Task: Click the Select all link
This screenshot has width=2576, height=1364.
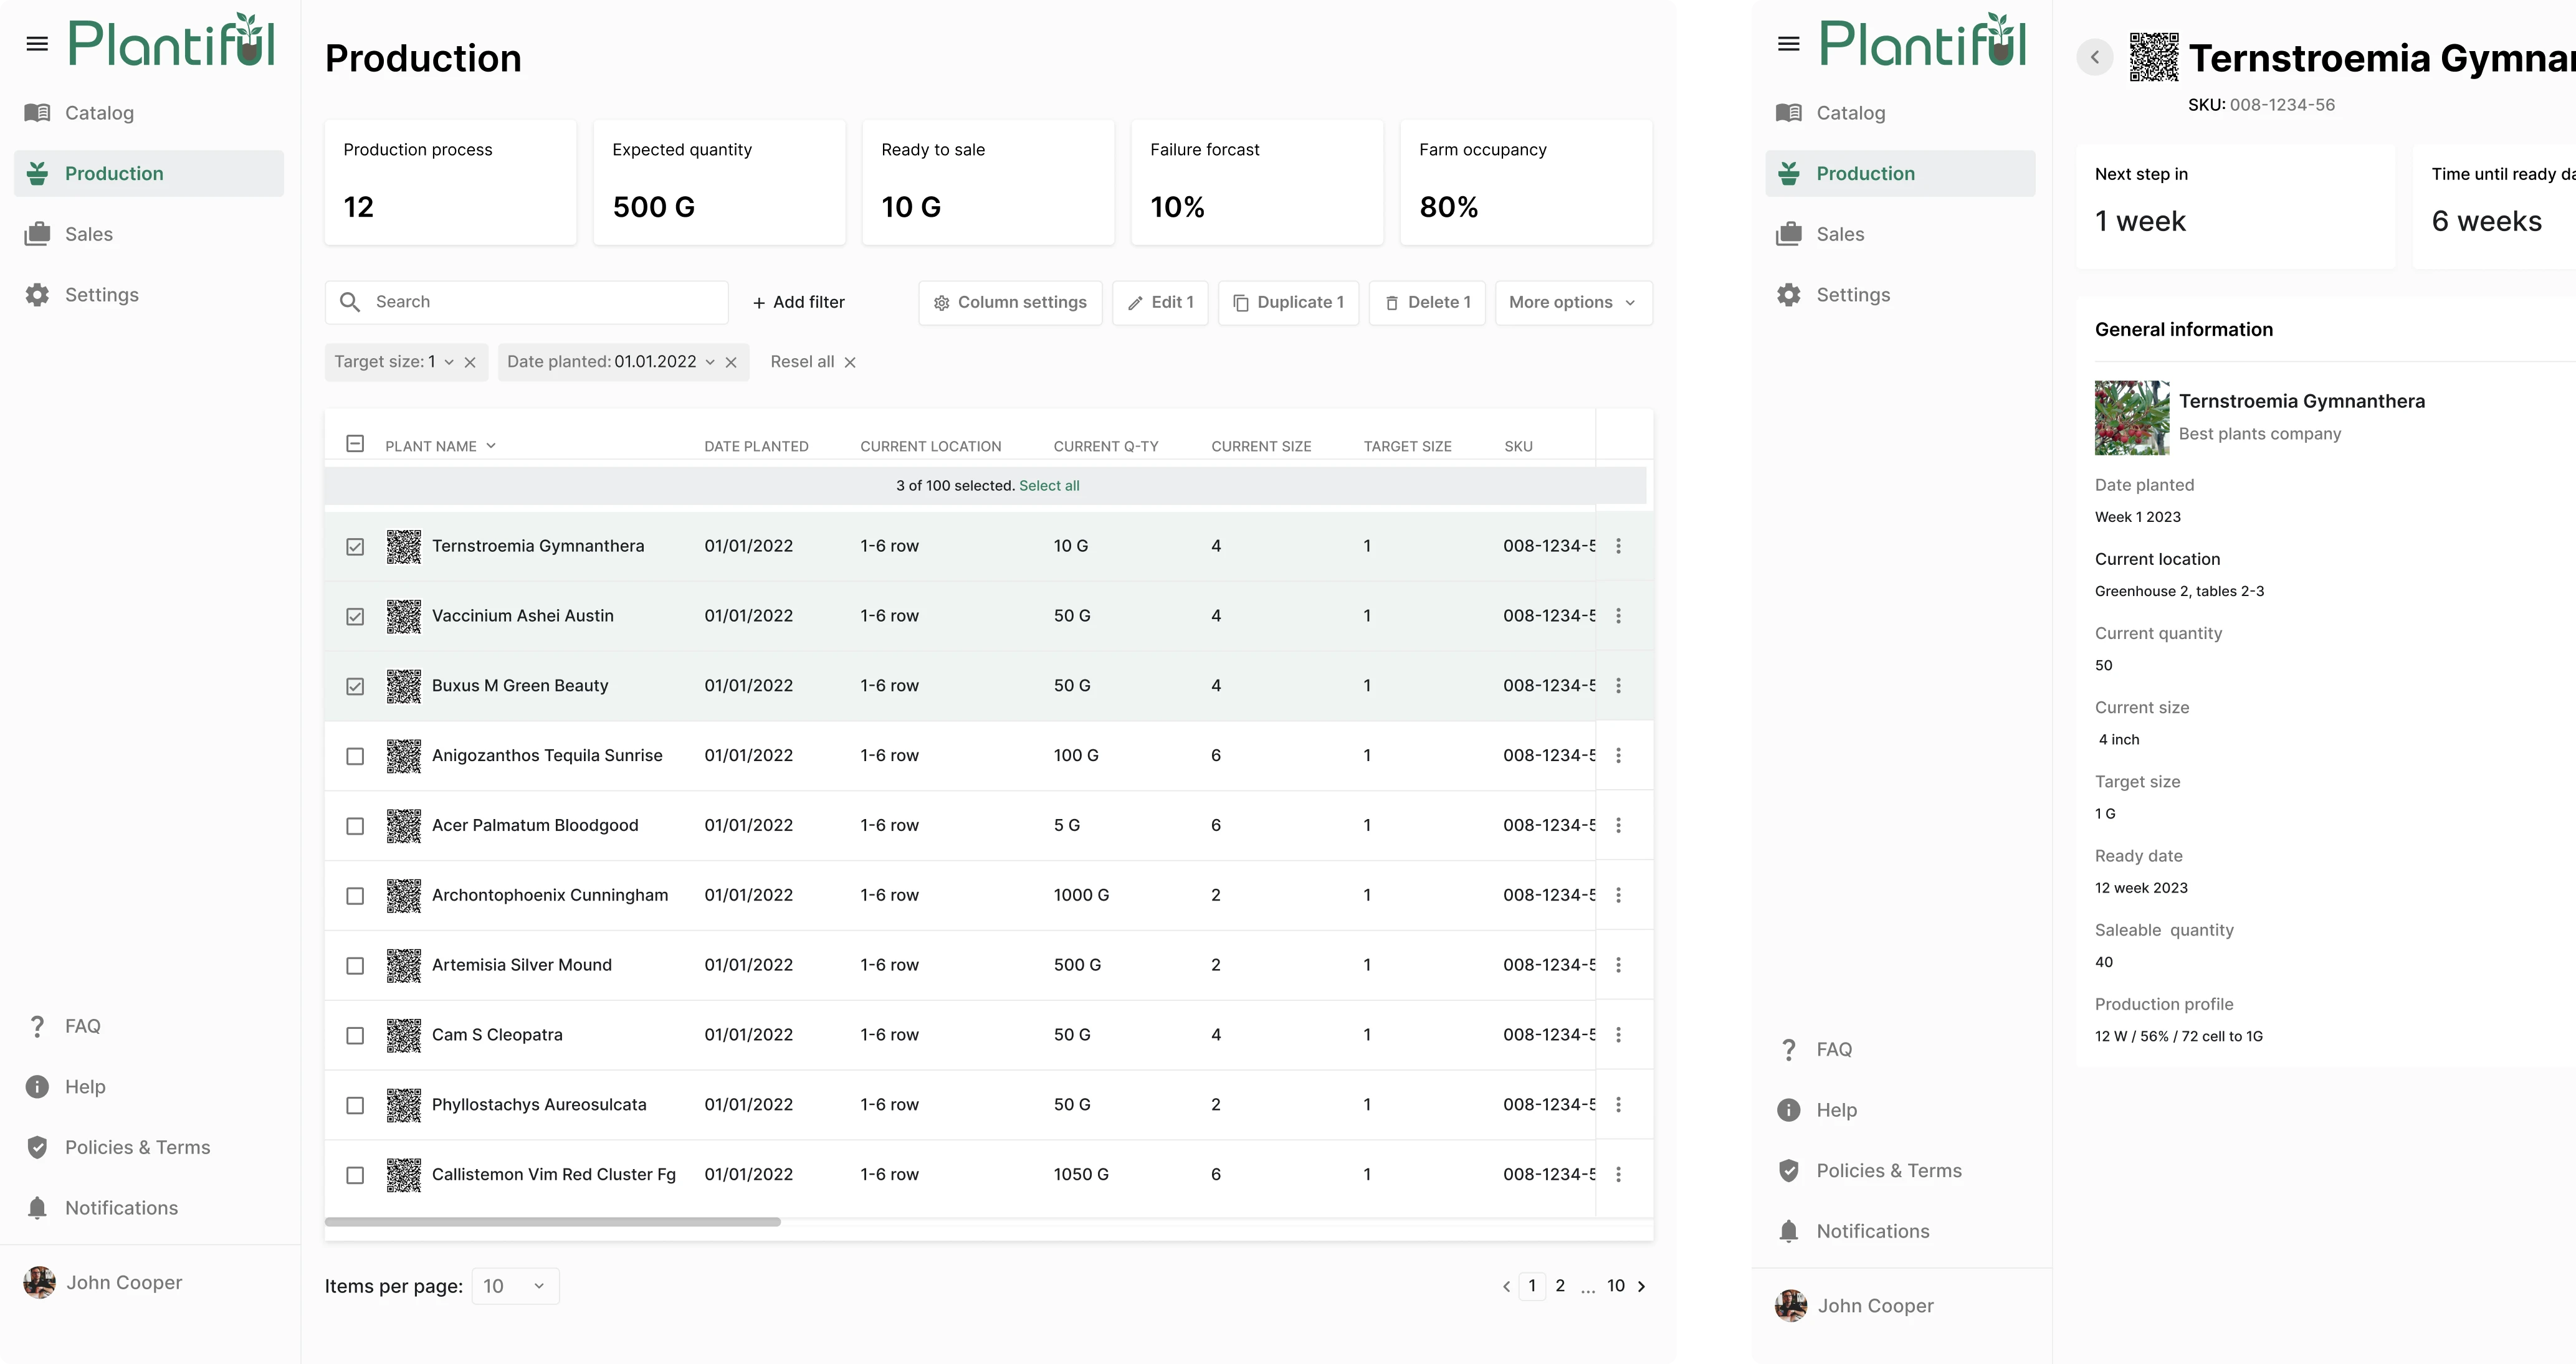Action: point(1049,486)
